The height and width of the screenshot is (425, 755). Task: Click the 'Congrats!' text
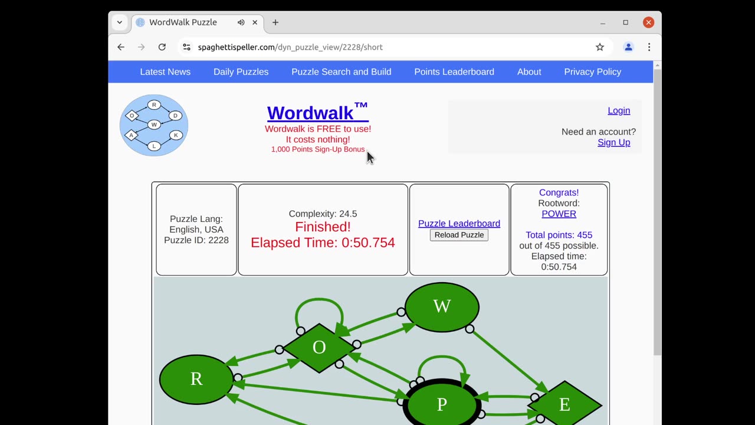point(559,192)
